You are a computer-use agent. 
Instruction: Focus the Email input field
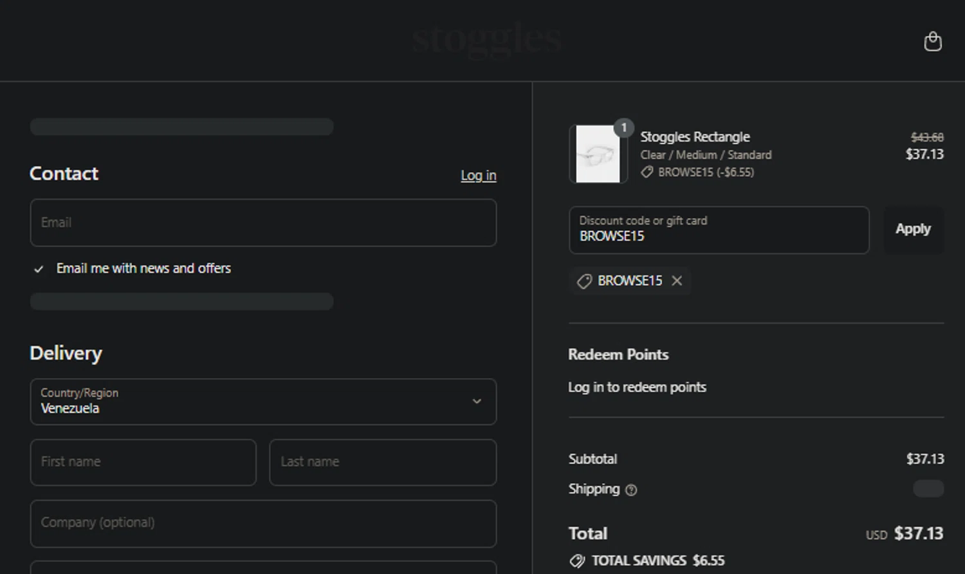pos(263,223)
